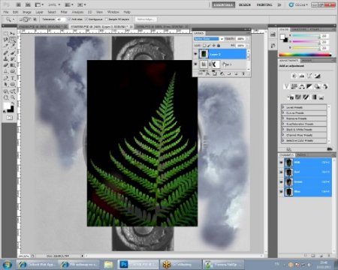The height and width of the screenshot is (270, 338).
Task: Toggle the Contiguous checkbox
Action: click(x=86, y=19)
